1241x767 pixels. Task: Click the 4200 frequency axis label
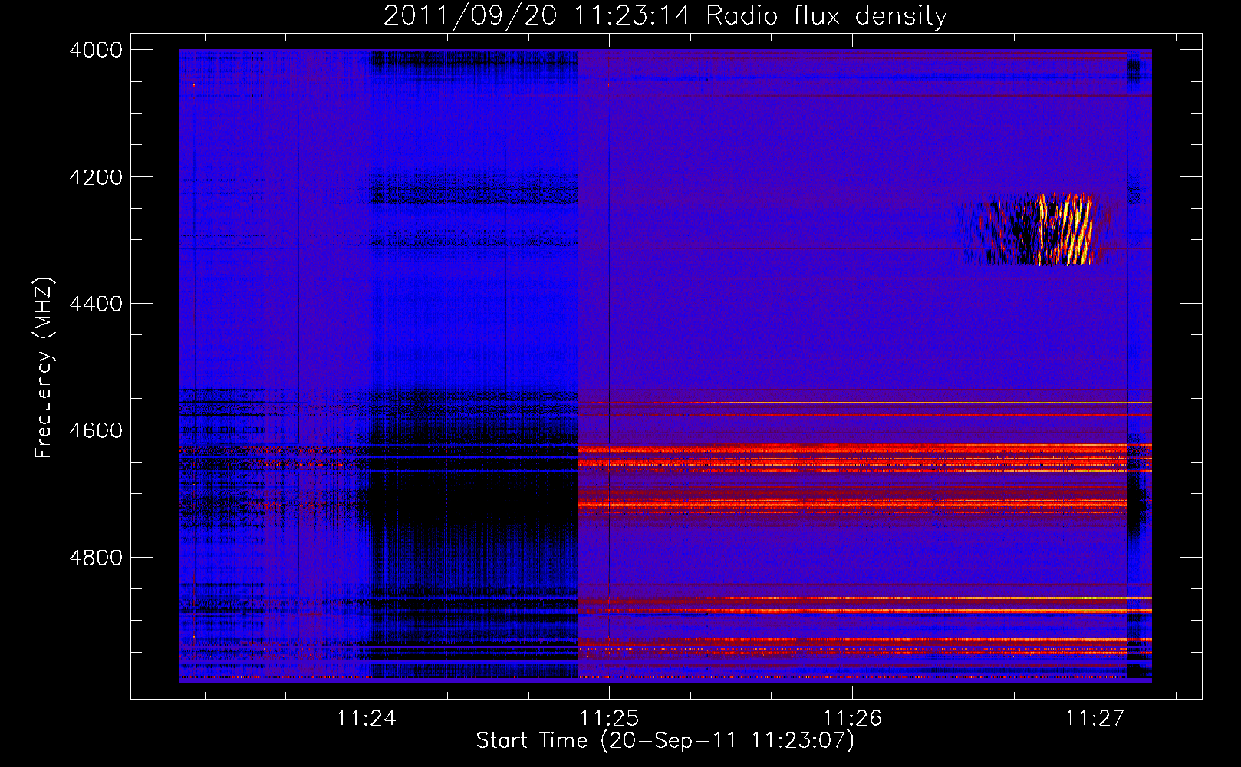(96, 177)
